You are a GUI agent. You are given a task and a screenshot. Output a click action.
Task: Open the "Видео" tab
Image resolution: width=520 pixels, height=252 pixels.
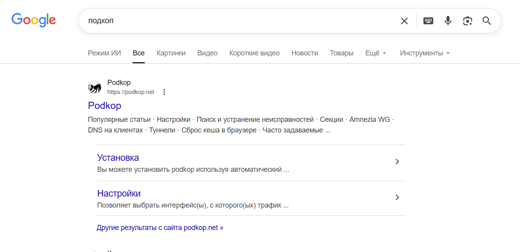[x=207, y=53]
